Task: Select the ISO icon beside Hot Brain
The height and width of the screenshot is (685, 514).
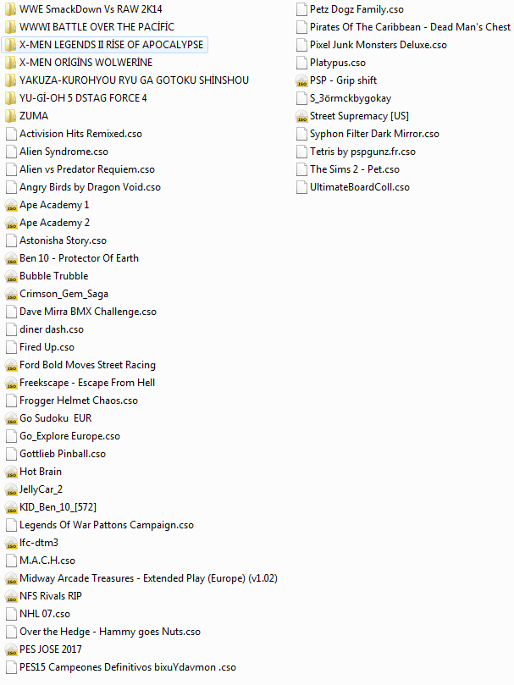Action: [11, 472]
